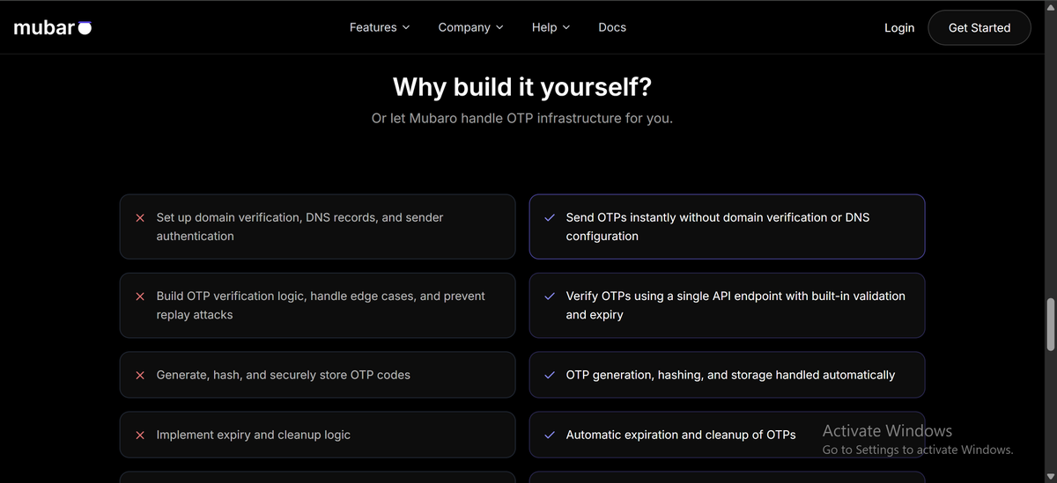Select 'Automatic expiration and cleanup of OTPs' text
Viewport: 1057px width, 483px height.
pyautogui.click(x=681, y=435)
